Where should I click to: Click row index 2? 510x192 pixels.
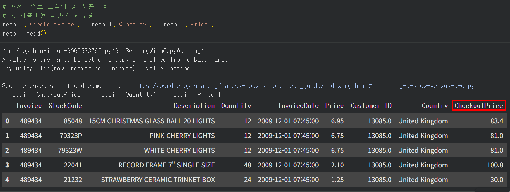point(7,150)
